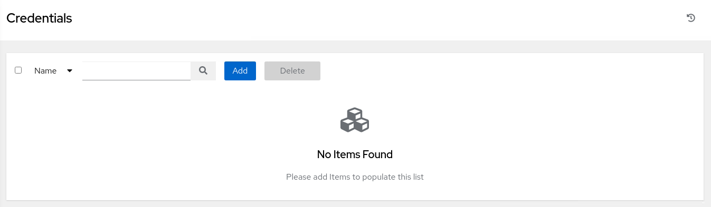Click the Name label of filter dropdown
This screenshot has height=207, width=711.
coord(45,71)
